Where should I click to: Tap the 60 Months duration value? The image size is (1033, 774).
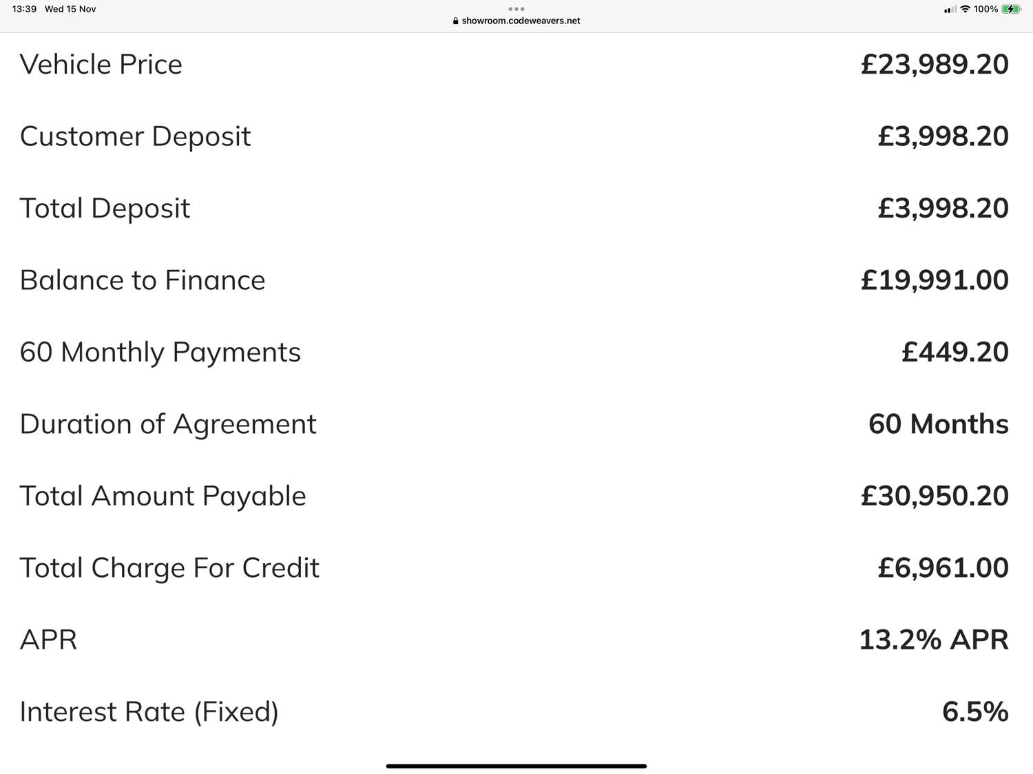939,423
